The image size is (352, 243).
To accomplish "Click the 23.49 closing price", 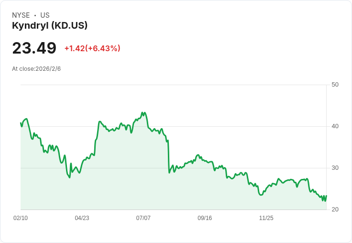I will (34, 48).
